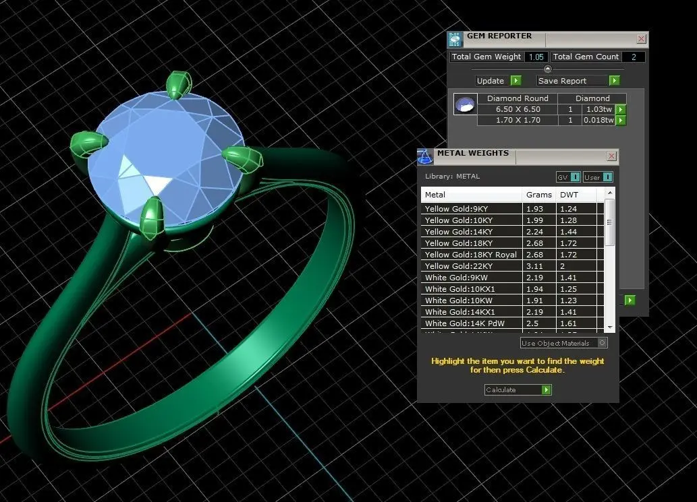Screen dimensions: 697x502
Task: Click green arrow beside Save Report
Action: tap(614, 80)
